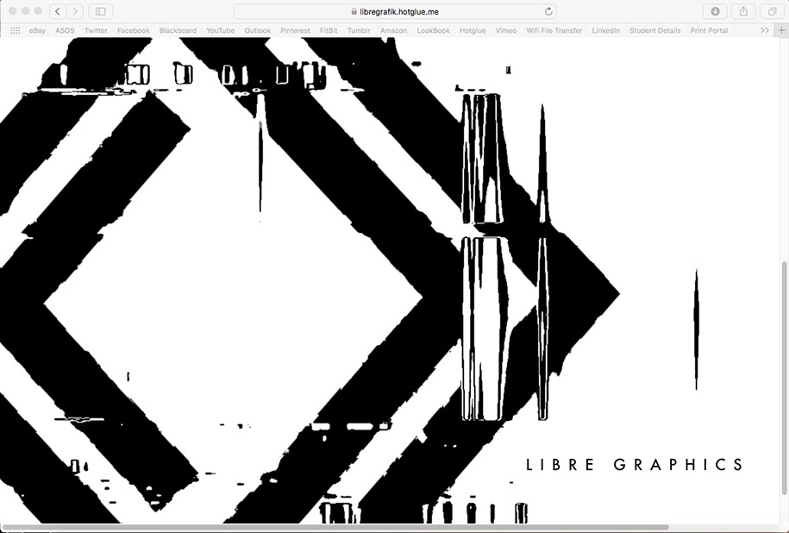This screenshot has width=789, height=533.
Task: Open the Student Details bookmark
Action: click(x=654, y=30)
